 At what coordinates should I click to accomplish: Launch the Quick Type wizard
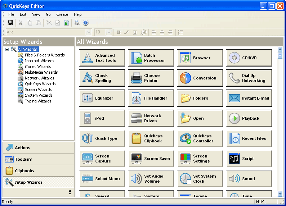coord(102,138)
